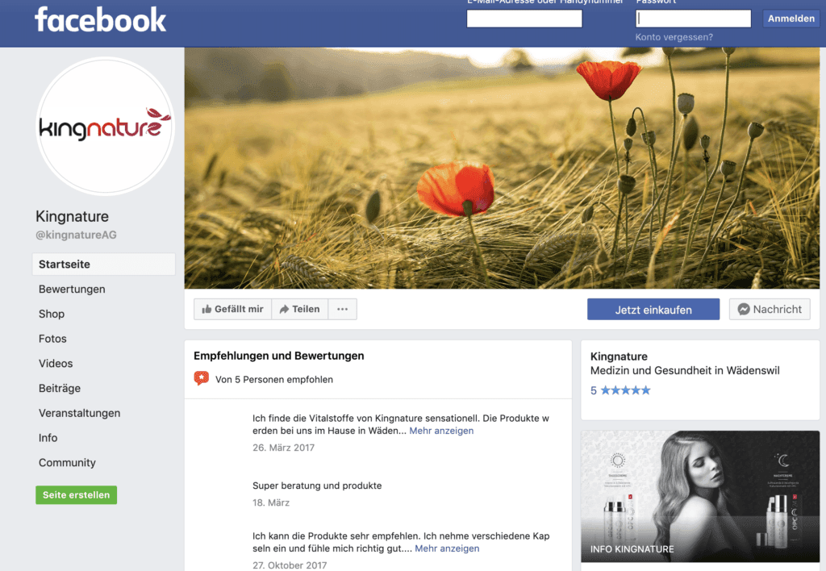Focus the Passwort input field
This screenshot has width=826, height=571.
(x=693, y=19)
